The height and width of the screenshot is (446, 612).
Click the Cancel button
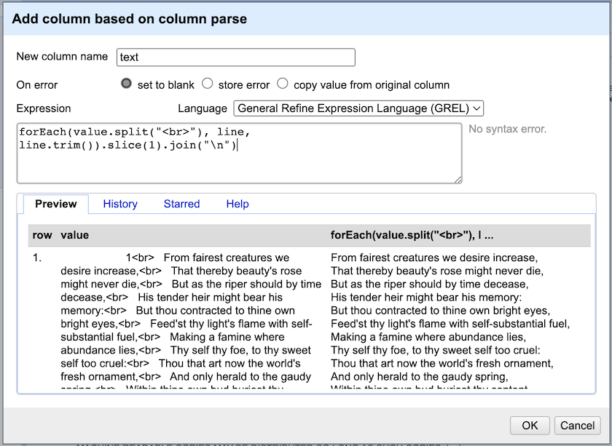pyautogui.click(x=578, y=426)
